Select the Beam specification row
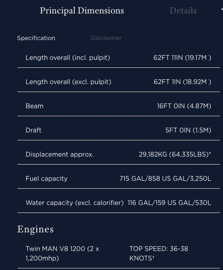The image size is (223, 270). 119,106
